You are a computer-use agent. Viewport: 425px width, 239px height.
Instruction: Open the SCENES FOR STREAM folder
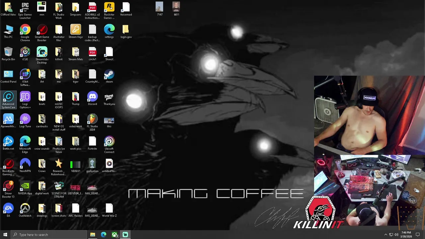coord(58,189)
